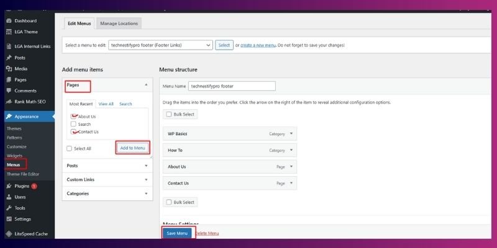Click the Plugins plug icon
This screenshot has width=497, height=248.
(9, 187)
